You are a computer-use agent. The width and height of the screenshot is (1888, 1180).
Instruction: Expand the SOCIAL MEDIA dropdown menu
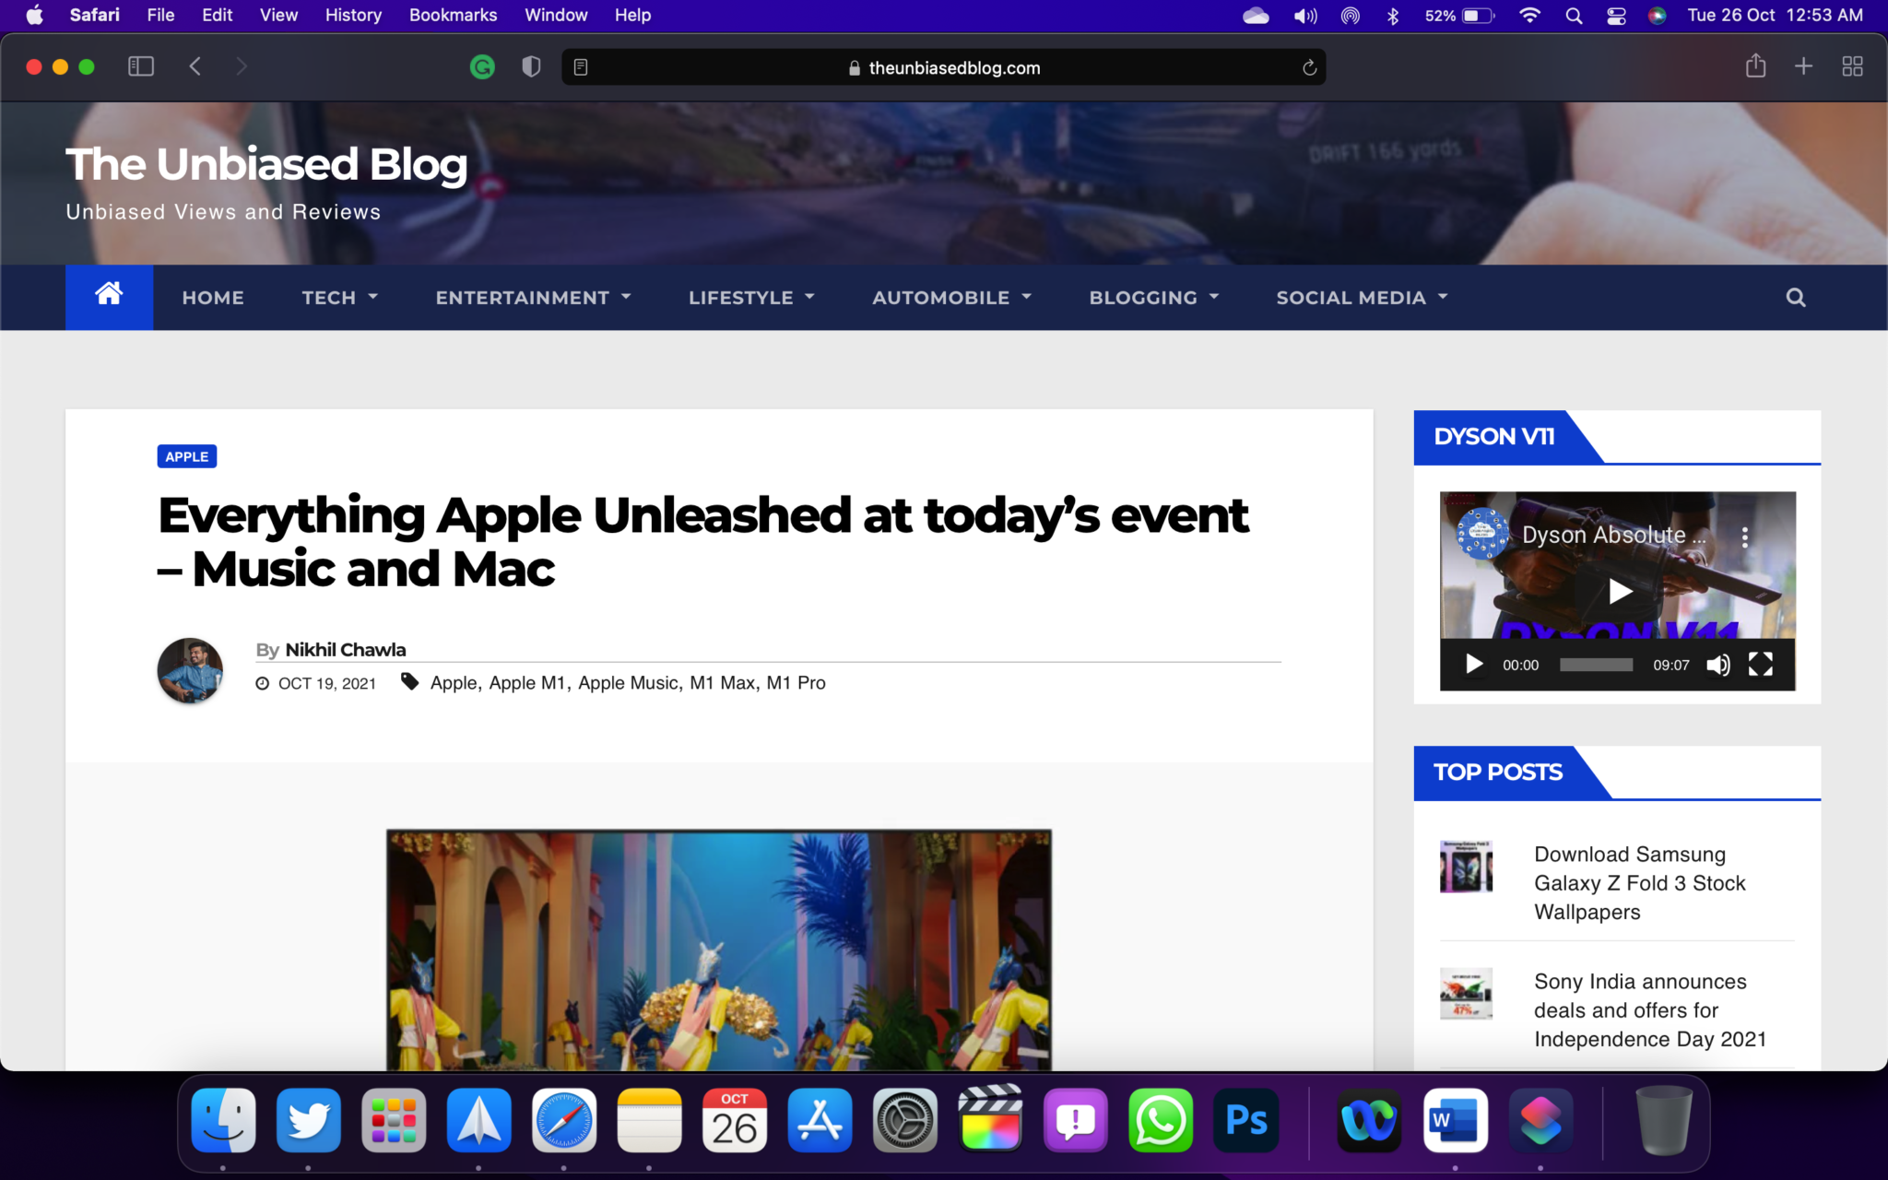[1362, 298]
